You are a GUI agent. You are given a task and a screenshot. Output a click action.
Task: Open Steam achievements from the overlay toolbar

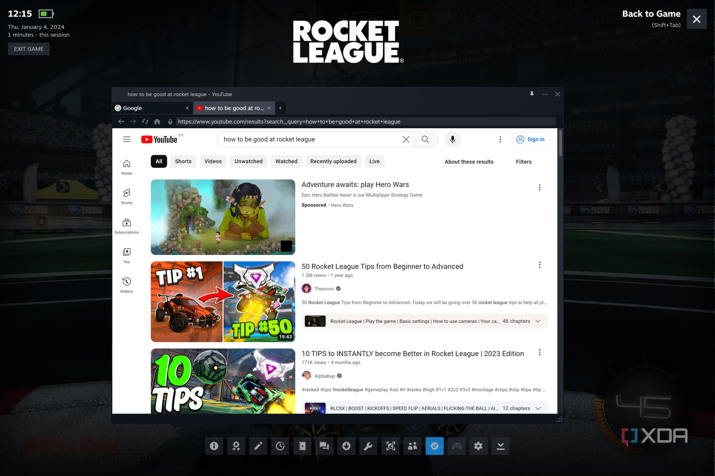point(236,446)
